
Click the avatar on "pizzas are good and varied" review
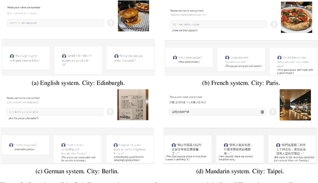[227, 58]
